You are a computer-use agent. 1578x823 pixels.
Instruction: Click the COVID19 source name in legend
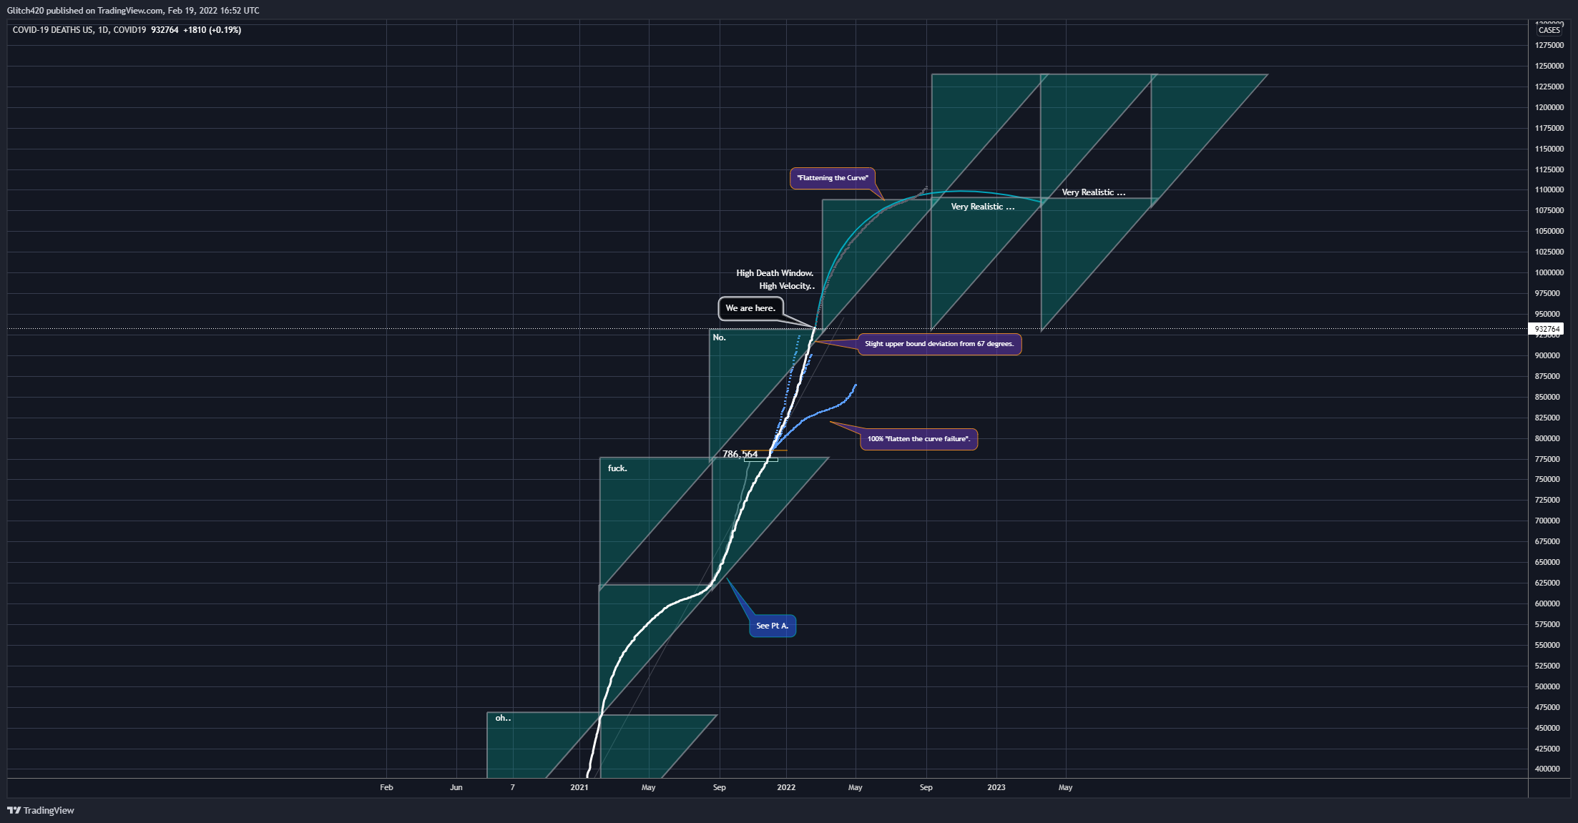point(130,30)
